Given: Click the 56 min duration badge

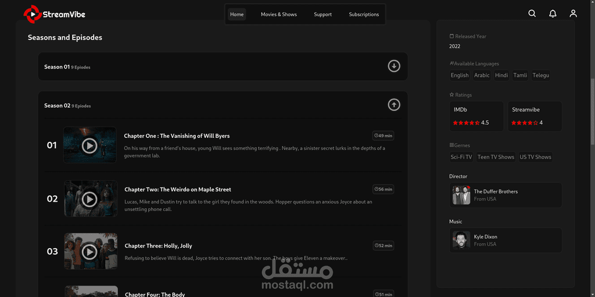Looking at the screenshot, I should (383, 189).
